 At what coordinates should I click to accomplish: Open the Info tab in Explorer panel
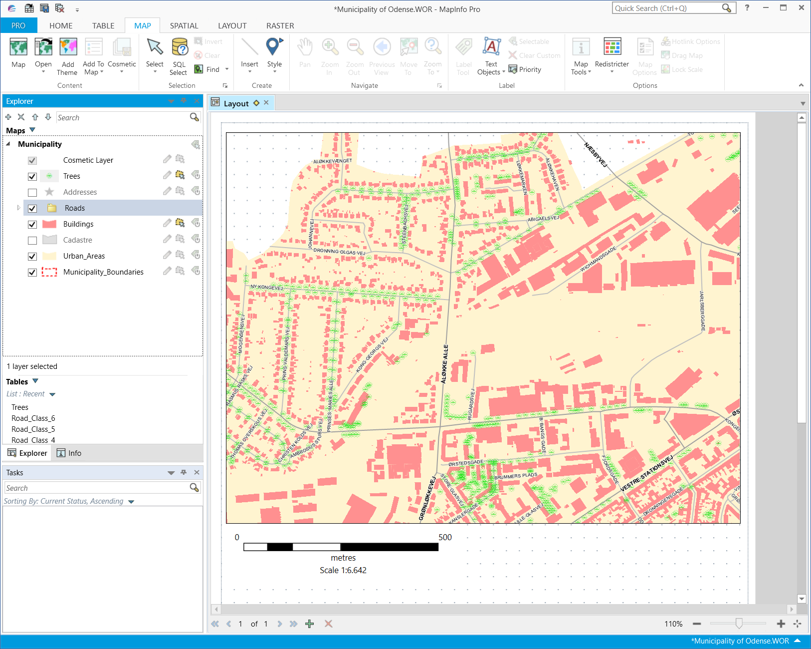pos(68,453)
